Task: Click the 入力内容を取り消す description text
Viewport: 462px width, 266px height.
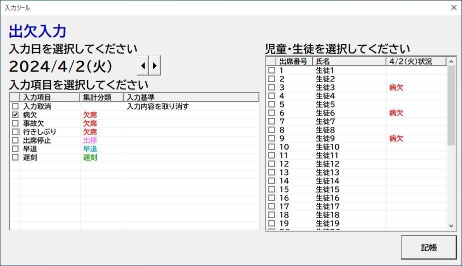Action: [x=158, y=106]
